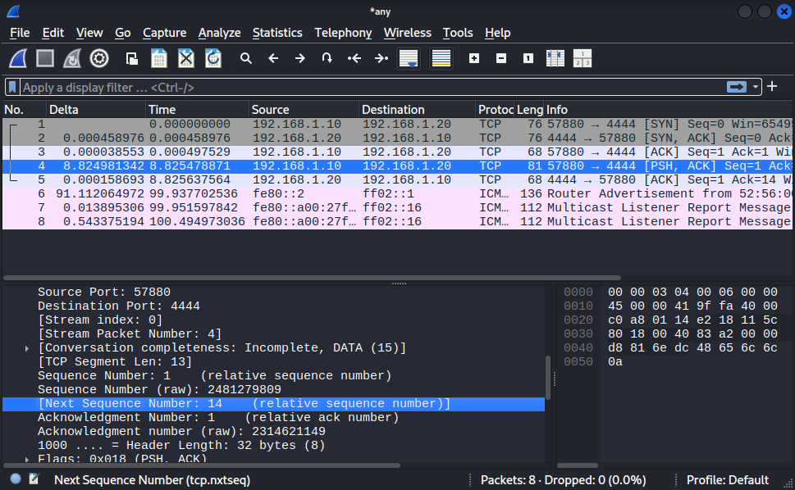This screenshot has height=490, width=795.
Task: Zoom in on packet text
Action: click(474, 58)
